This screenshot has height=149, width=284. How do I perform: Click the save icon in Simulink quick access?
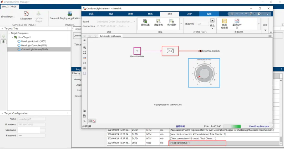coord(232,14)
